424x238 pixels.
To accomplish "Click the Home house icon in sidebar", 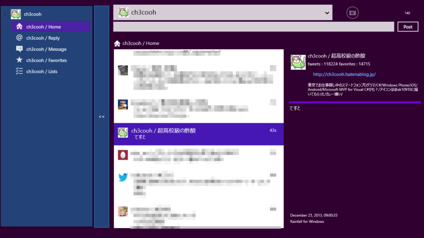I will tap(19, 26).
